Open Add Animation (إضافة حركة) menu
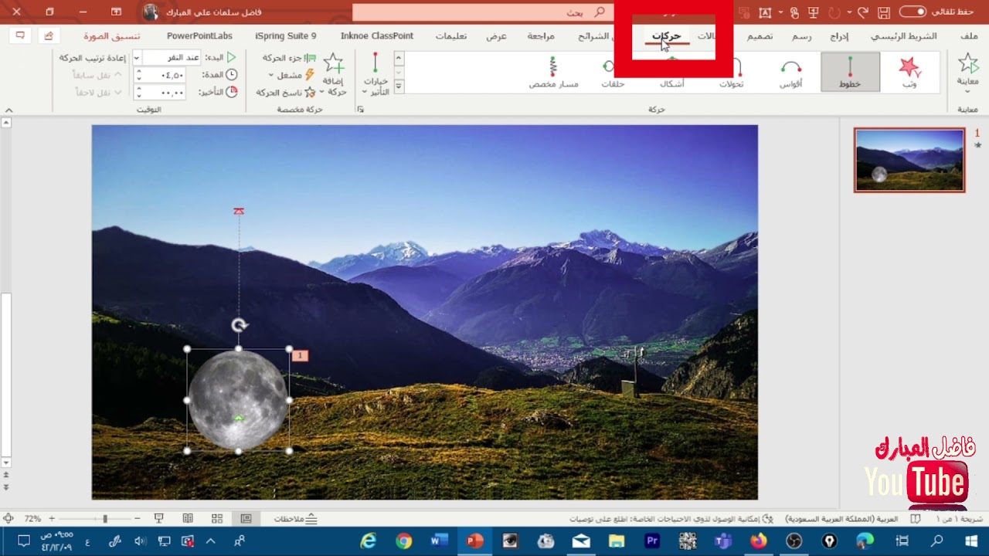This screenshot has width=989, height=556. click(334, 74)
